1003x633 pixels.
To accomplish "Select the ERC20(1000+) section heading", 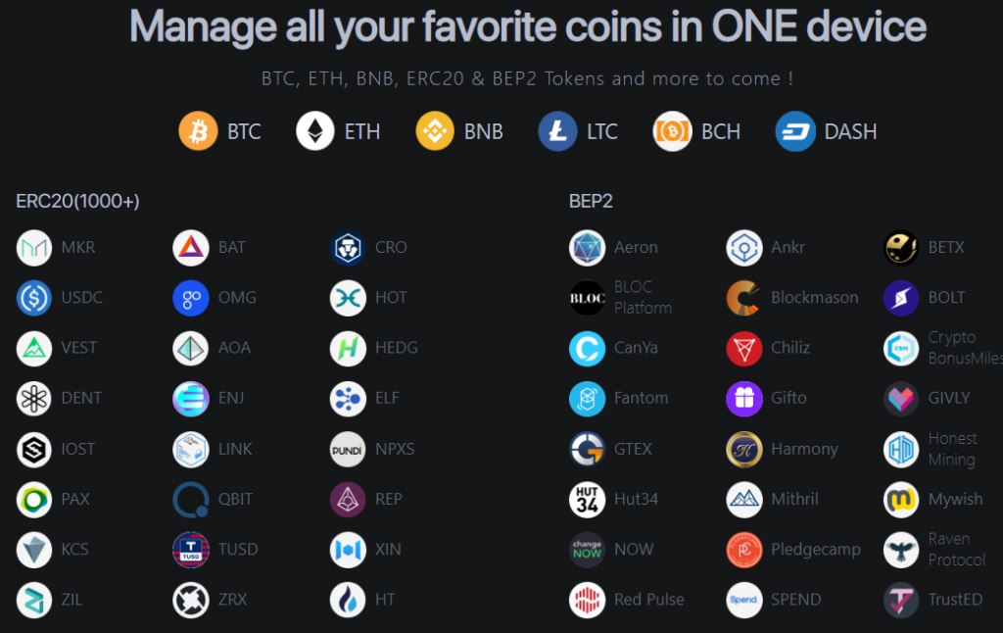I will click(77, 202).
